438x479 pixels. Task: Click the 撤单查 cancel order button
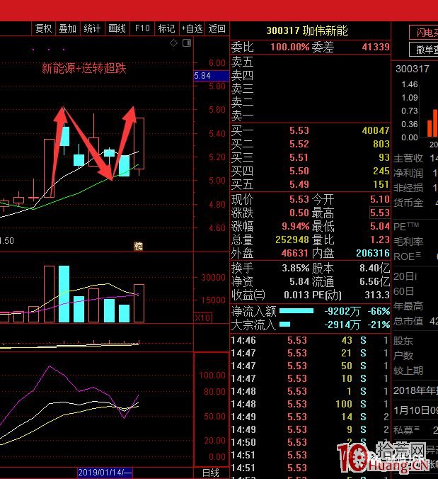tap(424, 49)
